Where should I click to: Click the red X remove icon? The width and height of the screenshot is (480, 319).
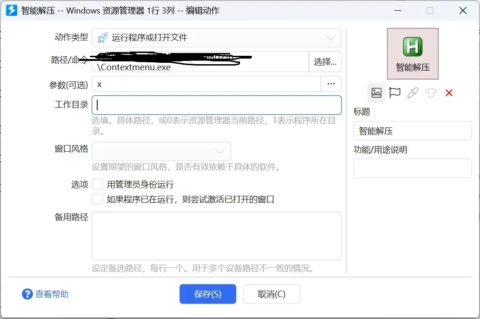[x=449, y=93]
